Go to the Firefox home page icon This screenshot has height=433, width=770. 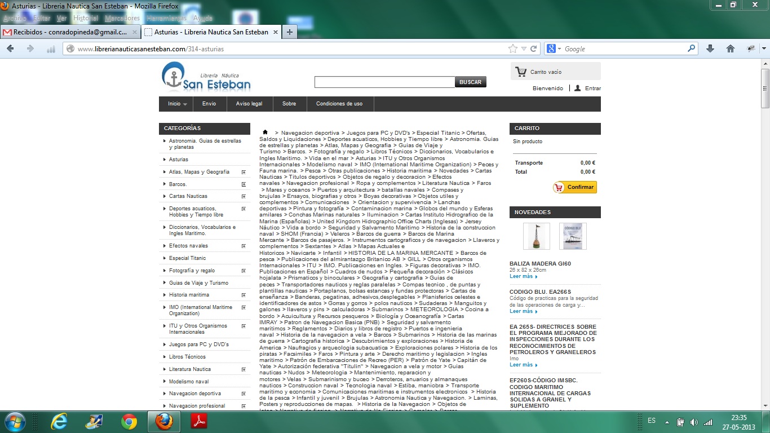tap(731, 49)
